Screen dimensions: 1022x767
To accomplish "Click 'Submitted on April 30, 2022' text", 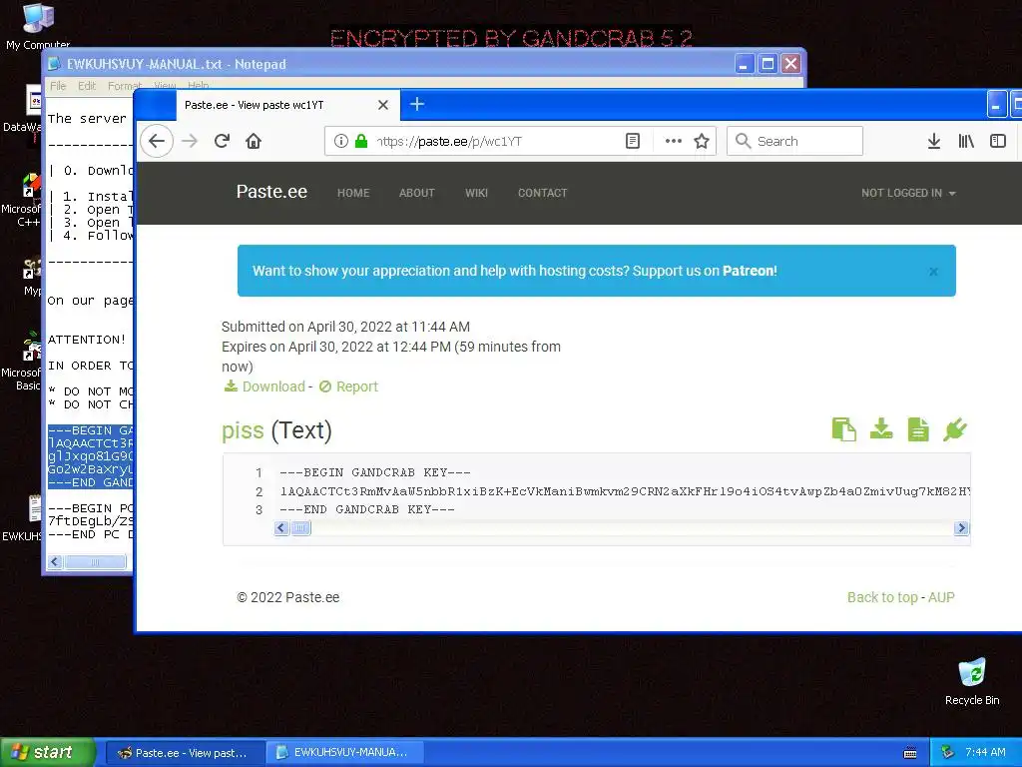I will click(345, 327).
